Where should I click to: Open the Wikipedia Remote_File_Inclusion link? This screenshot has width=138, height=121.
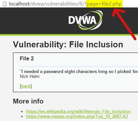pyautogui.click(x=78, y=111)
